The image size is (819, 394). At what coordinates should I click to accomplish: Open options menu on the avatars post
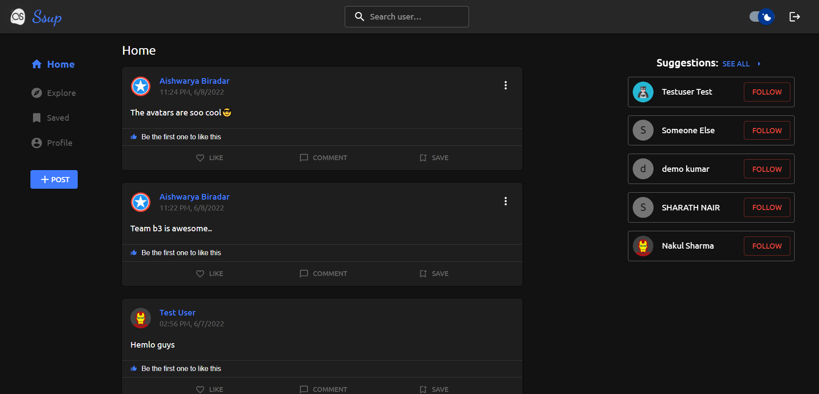point(505,85)
